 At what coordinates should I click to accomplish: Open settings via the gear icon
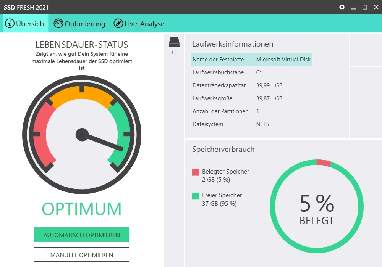click(342, 7)
